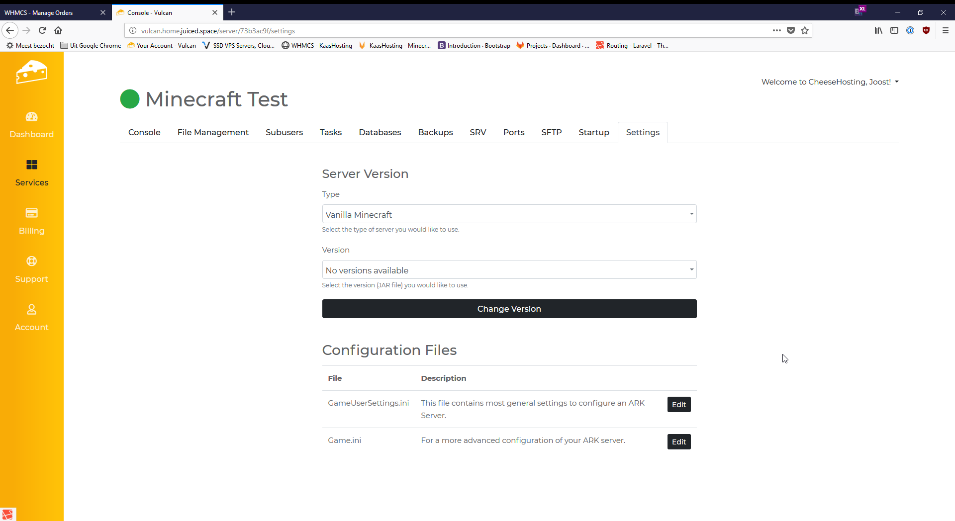Expand the server Type dropdown
This screenshot has width=955, height=521.
[509, 214]
